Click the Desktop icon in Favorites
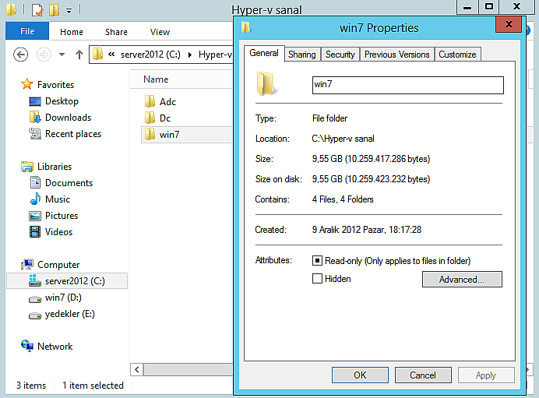The width and height of the screenshot is (539, 398). point(35,101)
